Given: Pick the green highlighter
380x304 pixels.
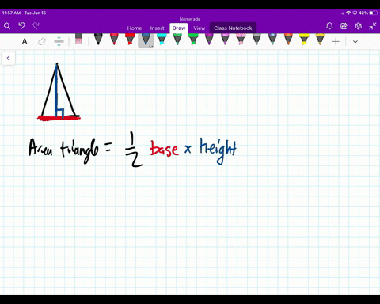Looking at the screenshot, I should click(x=193, y=39).
